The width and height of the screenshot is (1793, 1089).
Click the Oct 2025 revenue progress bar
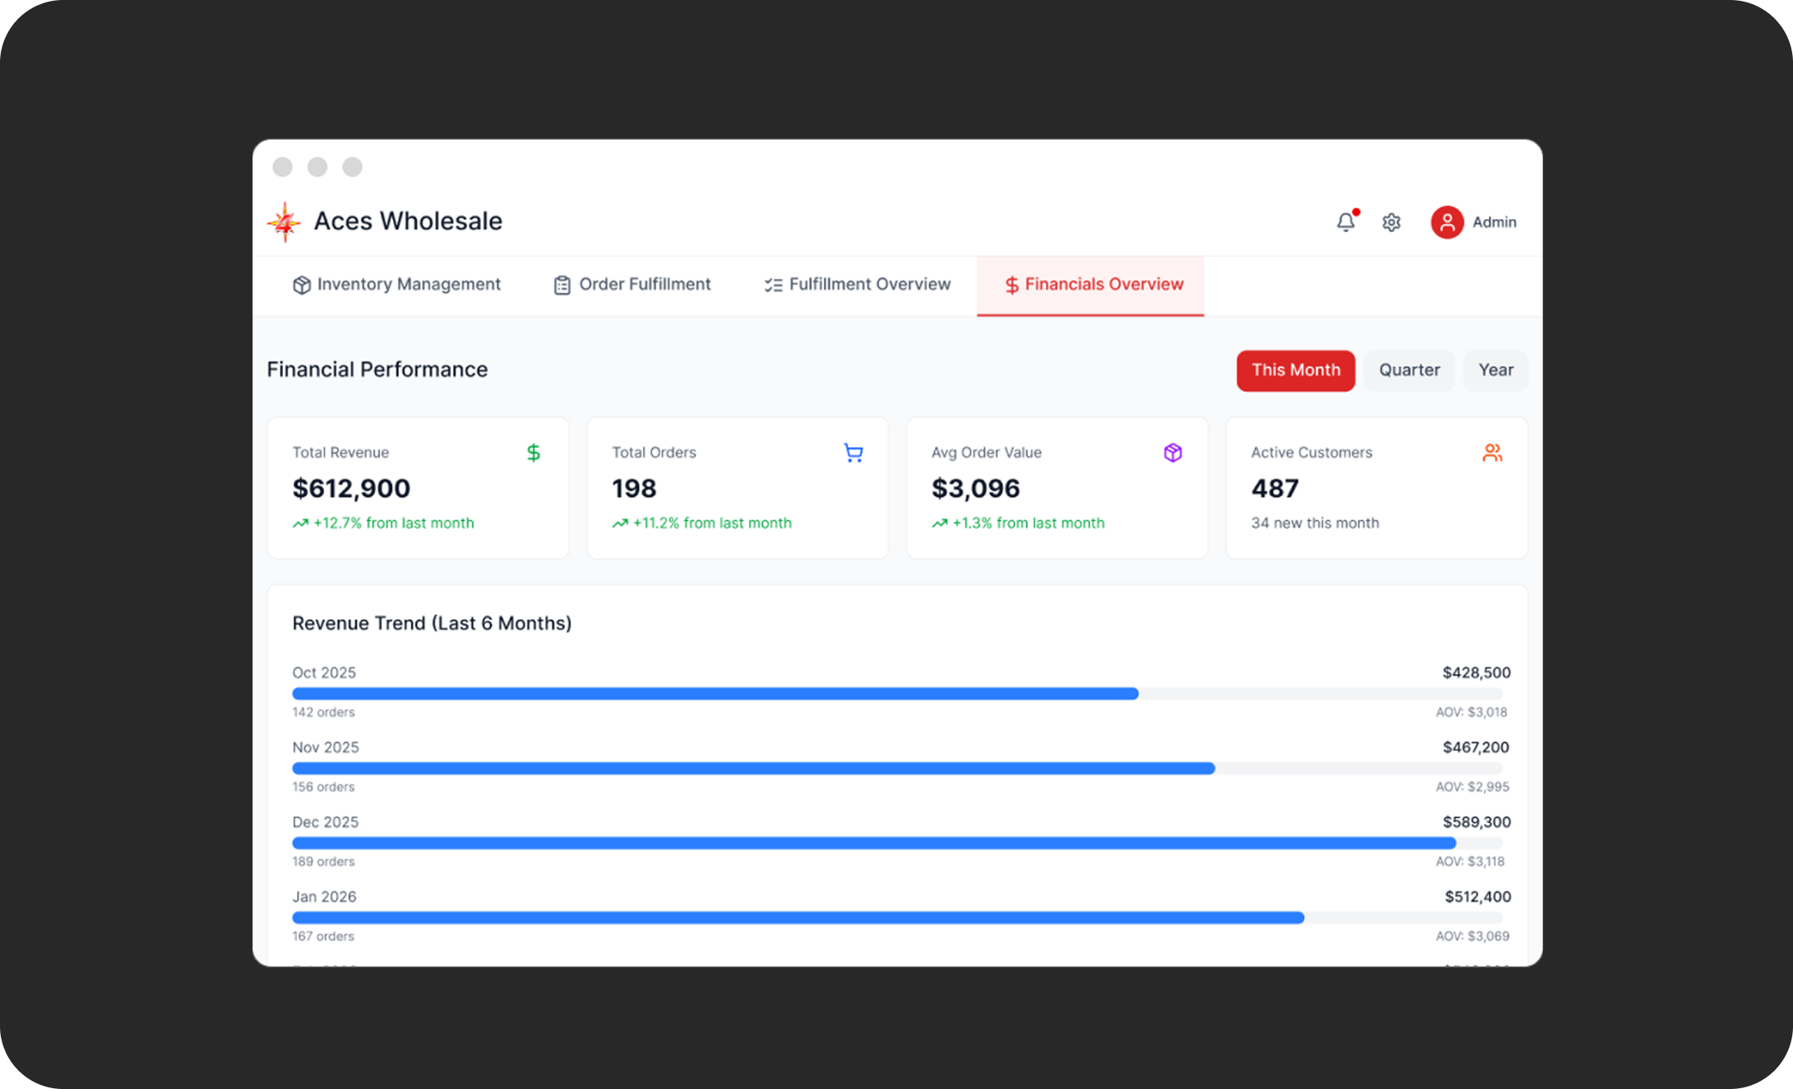(715, 694)
